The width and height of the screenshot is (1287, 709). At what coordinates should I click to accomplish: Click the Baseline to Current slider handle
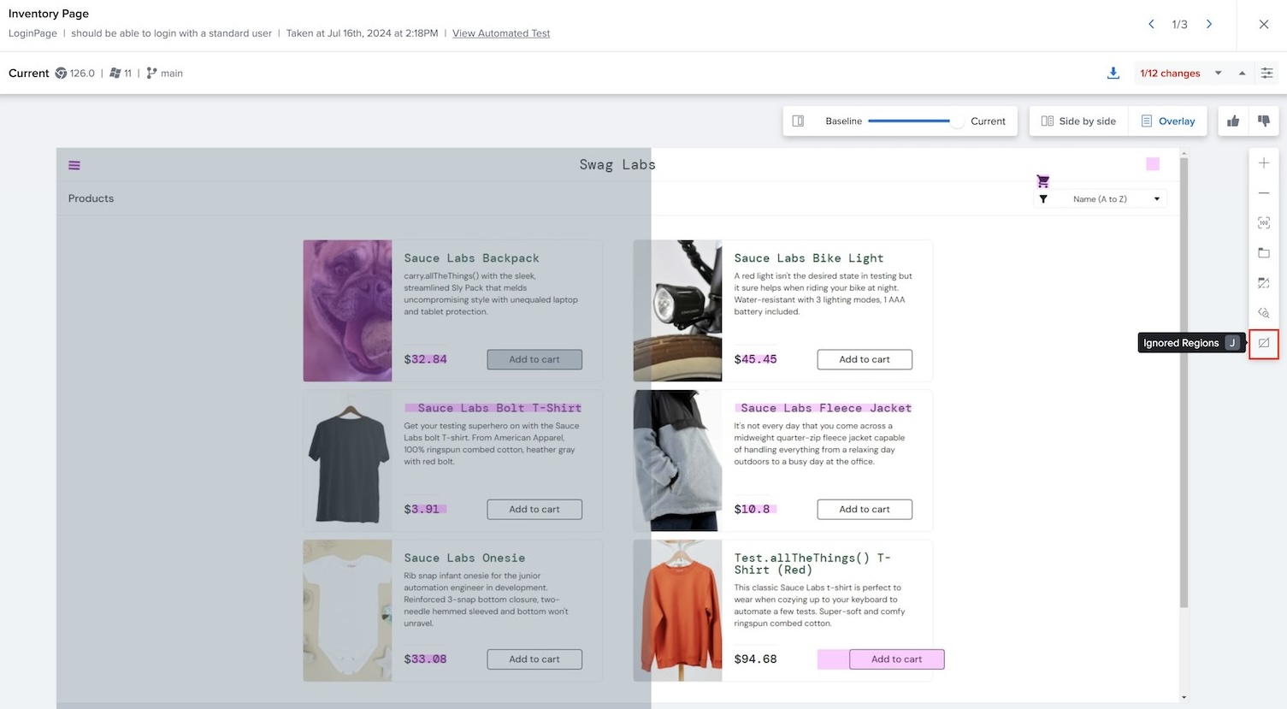956,121
